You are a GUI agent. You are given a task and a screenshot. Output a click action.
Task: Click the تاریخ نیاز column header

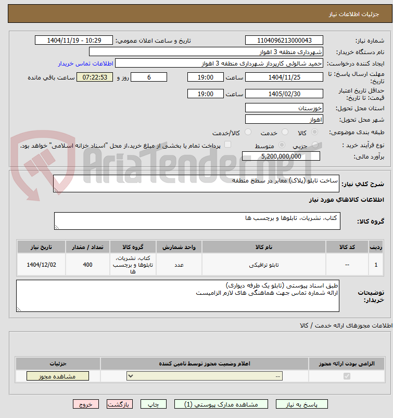42,247
